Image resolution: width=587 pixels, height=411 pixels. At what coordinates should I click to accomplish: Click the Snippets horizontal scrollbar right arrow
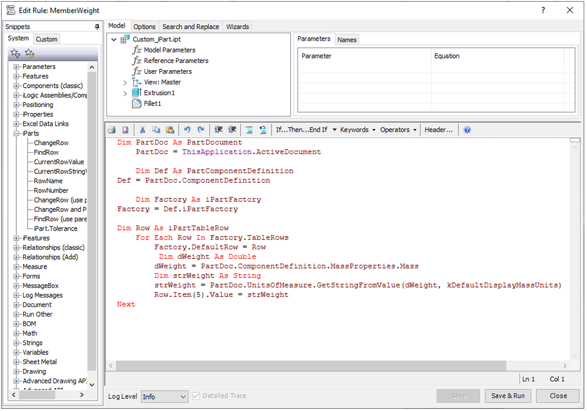click(x=82, y=396)
